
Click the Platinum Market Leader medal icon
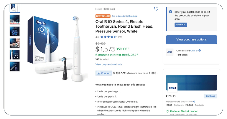coord(168,111)
